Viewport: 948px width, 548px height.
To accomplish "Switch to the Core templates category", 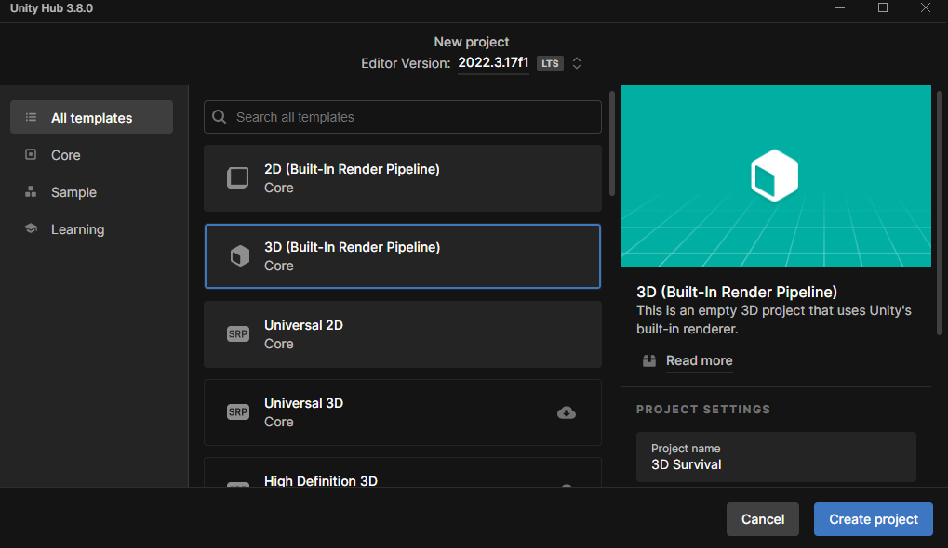I will (x=92, y=154).
